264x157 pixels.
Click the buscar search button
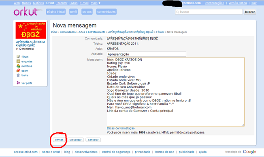(250, 12)
